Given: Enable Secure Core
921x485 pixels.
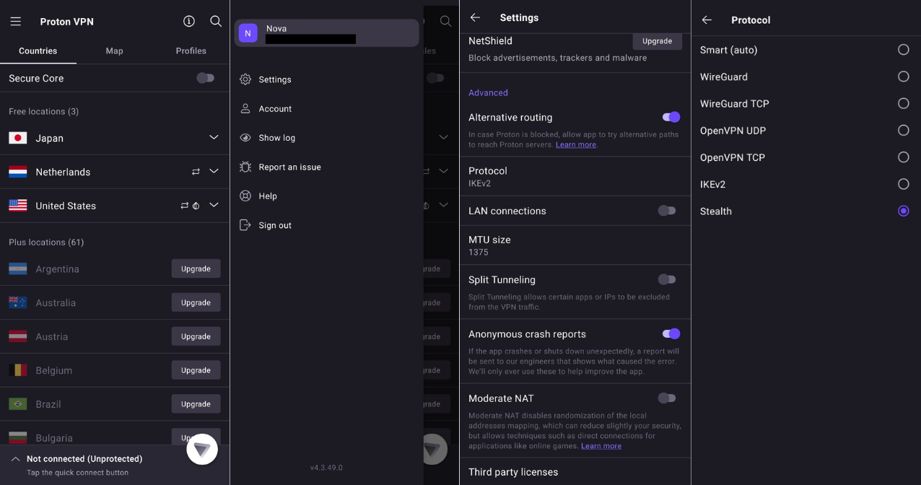Looking at the screenshot, I should [205, 78].
